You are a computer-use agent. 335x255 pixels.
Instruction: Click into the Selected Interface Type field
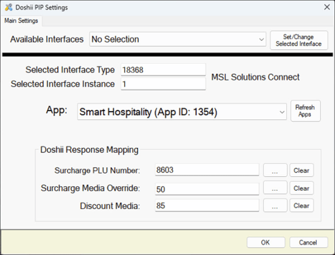click(163, 70)
